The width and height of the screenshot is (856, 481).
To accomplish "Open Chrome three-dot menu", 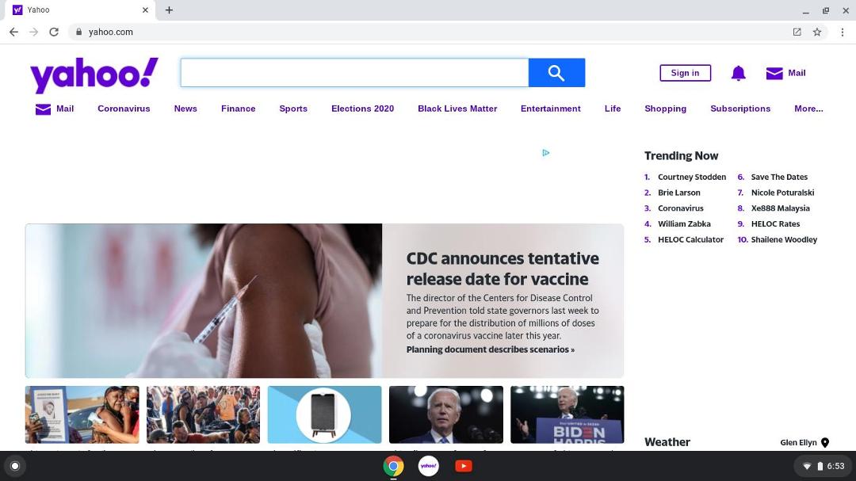I will [843, 32].
